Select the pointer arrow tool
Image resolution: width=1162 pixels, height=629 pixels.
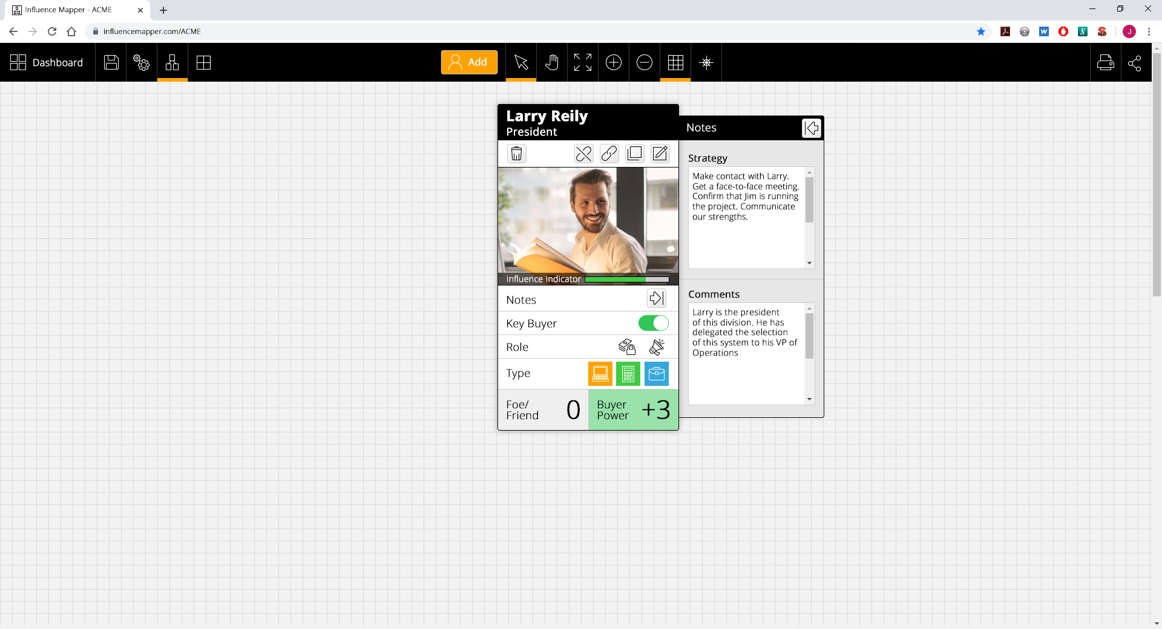[521, 62]
